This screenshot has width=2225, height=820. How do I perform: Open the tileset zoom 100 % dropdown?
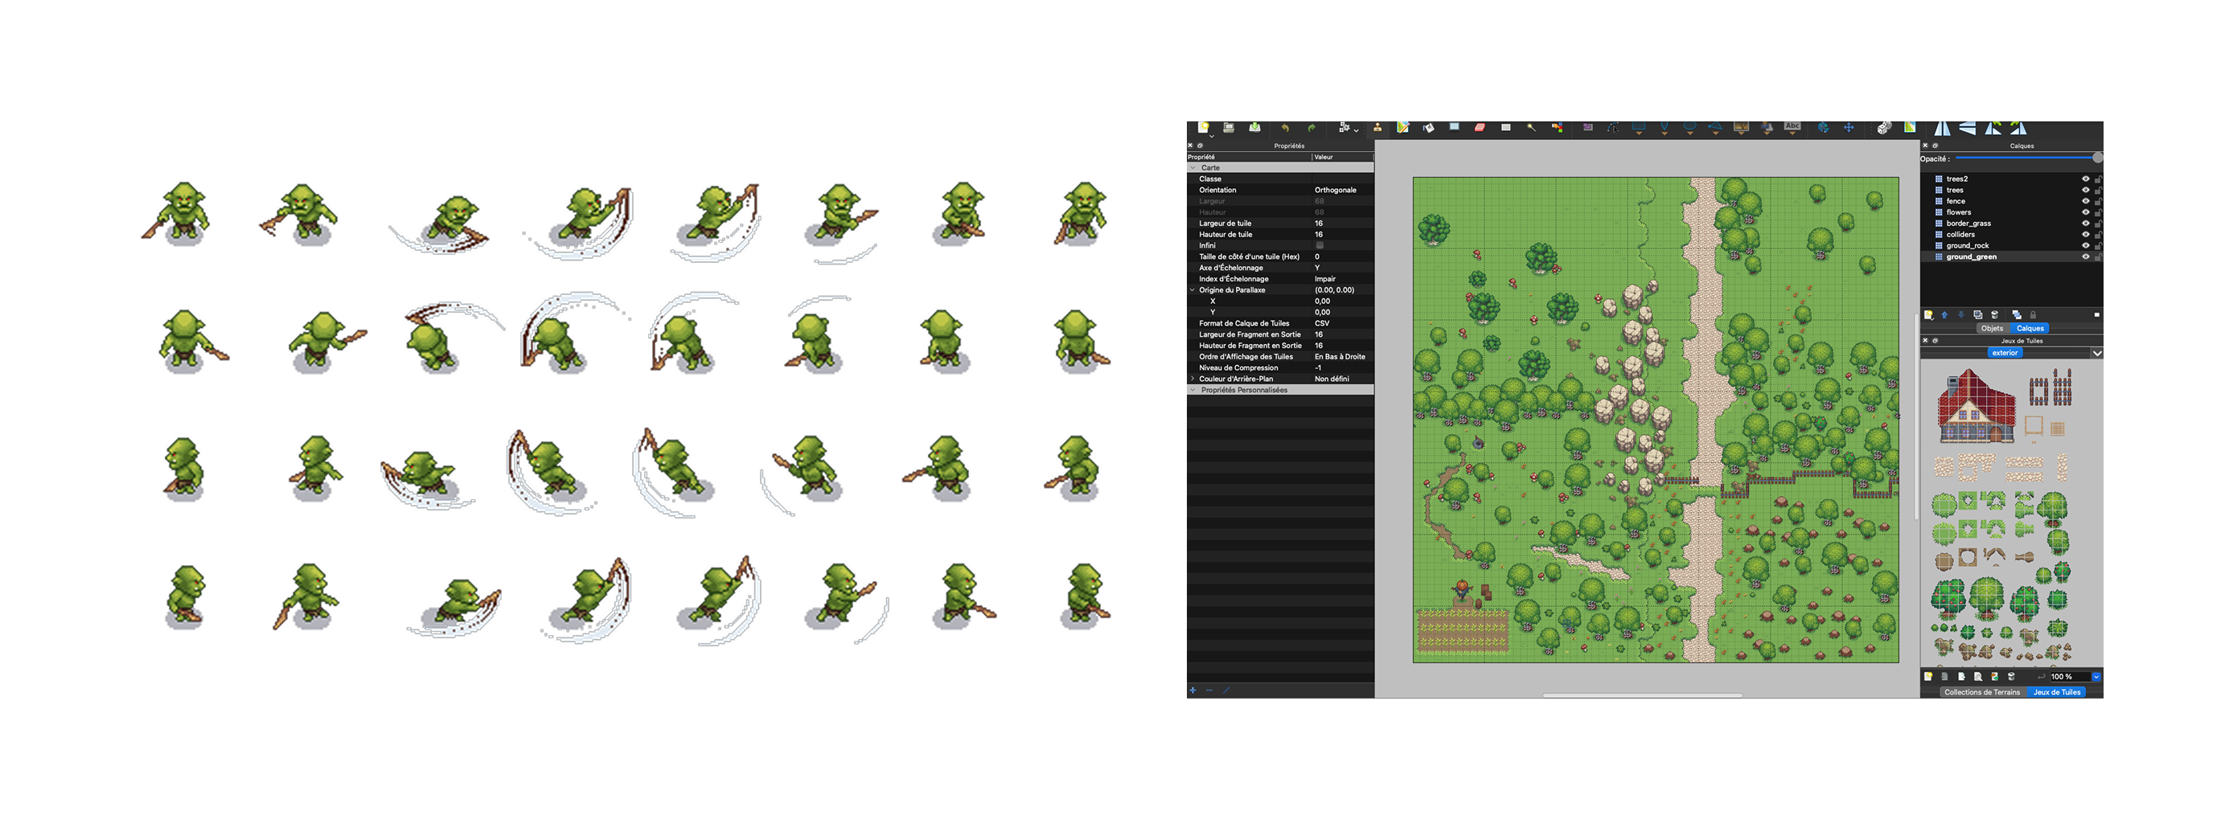(2096, 677)
